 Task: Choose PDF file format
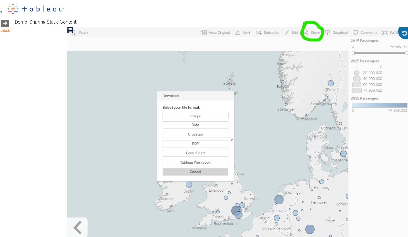click(195, 144)
